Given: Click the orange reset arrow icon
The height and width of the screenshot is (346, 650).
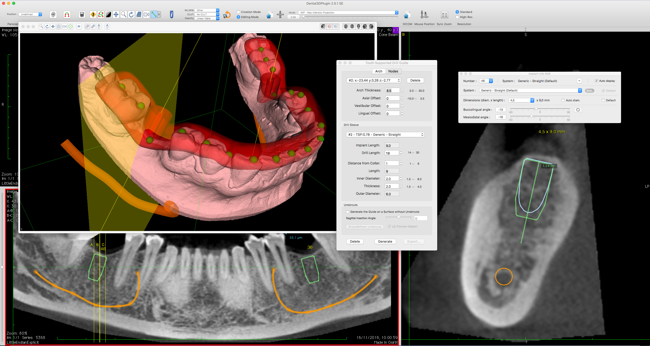Looking at the screenshot, I should (x=227, y=15).
